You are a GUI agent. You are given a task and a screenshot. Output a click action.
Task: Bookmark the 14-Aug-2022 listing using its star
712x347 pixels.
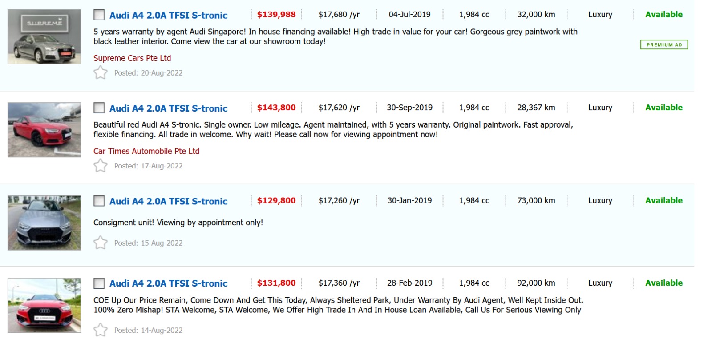[x=101, y=330]
